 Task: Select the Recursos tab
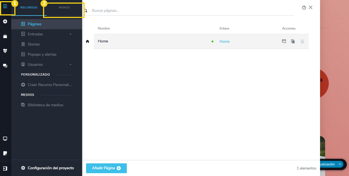[29, 8]
